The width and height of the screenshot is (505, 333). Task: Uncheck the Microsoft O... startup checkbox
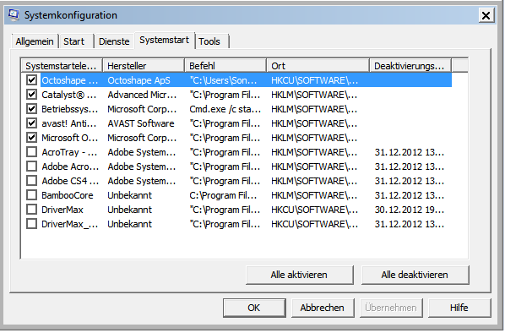31,138
